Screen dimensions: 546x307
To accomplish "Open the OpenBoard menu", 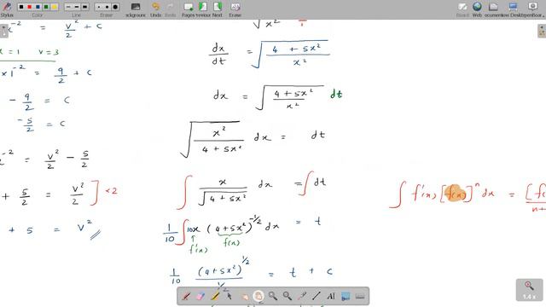I will click(x=532, y=9).
